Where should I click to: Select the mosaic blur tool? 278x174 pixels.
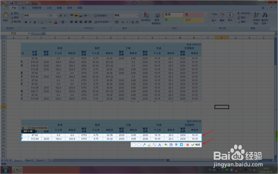[154, 145]
